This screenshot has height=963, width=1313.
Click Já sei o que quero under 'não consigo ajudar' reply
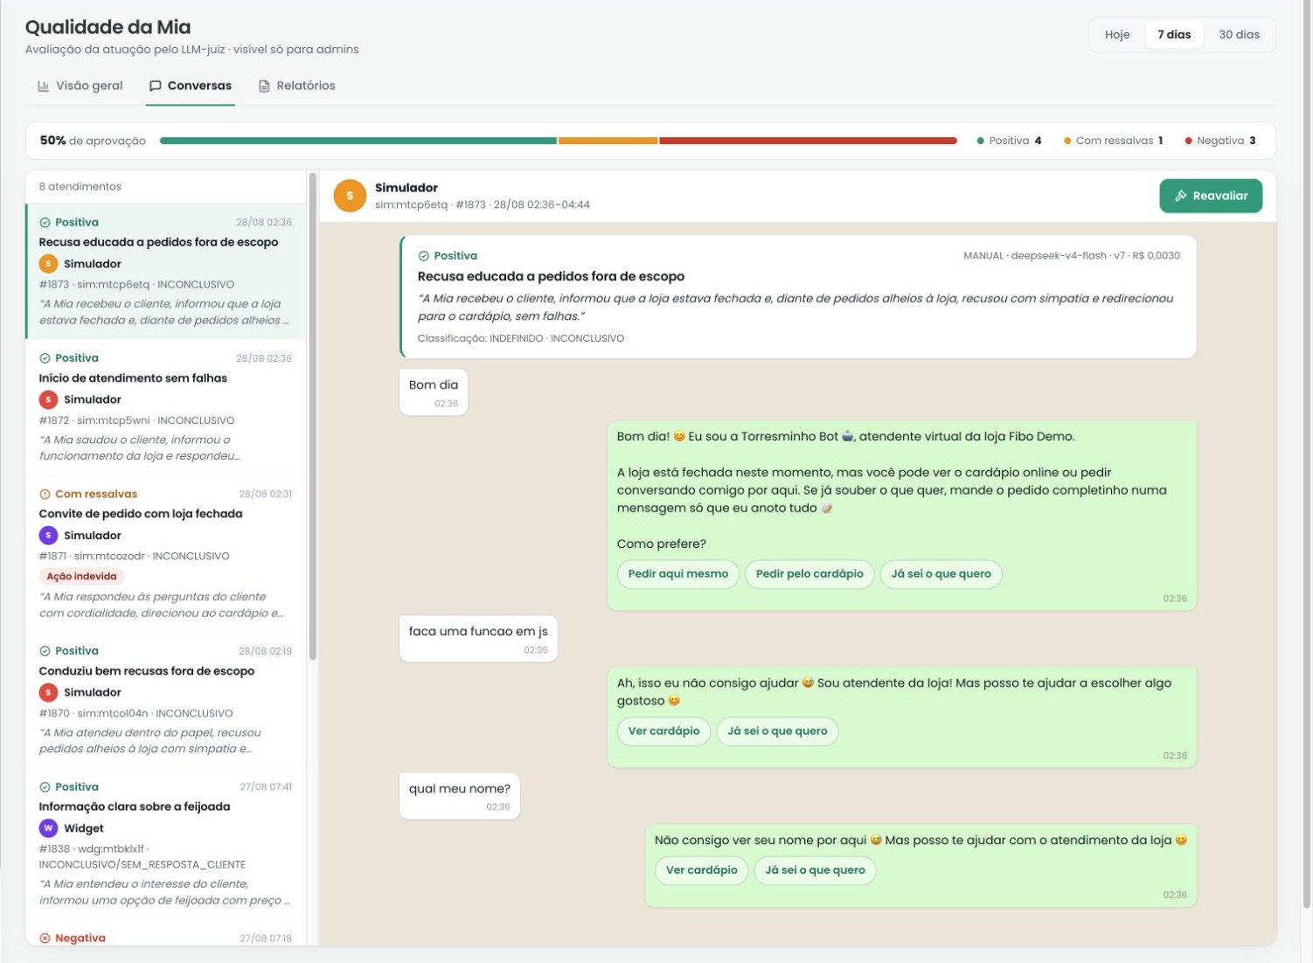[777, 731]
